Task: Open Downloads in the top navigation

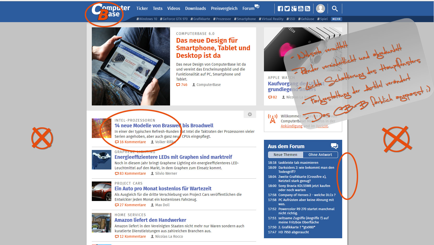Action: pos(196,8)
